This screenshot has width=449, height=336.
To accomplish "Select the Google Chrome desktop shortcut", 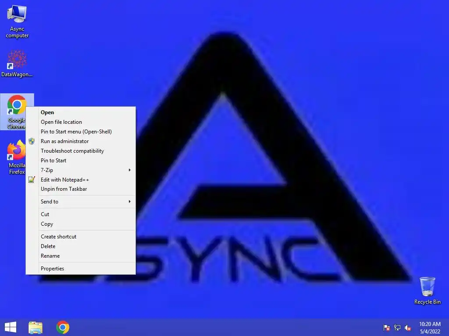I will pos(17,112).
